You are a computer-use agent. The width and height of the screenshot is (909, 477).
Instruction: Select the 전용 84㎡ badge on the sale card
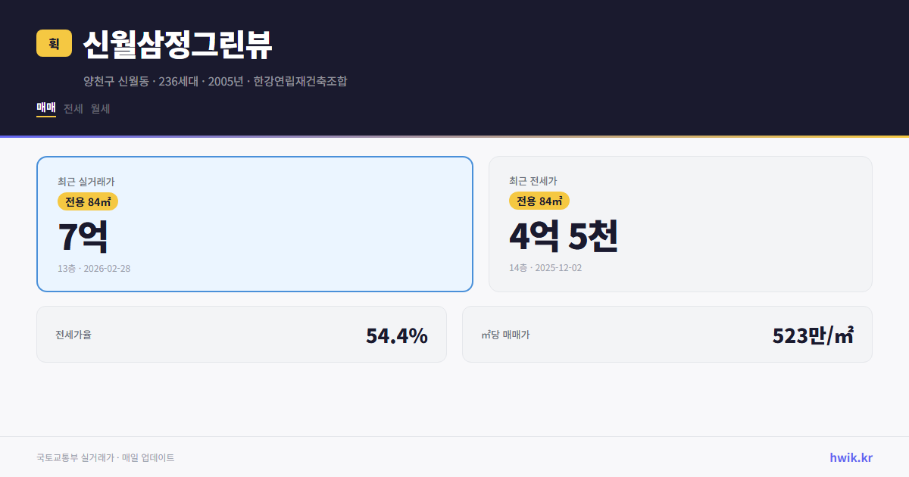coord(86,201)
